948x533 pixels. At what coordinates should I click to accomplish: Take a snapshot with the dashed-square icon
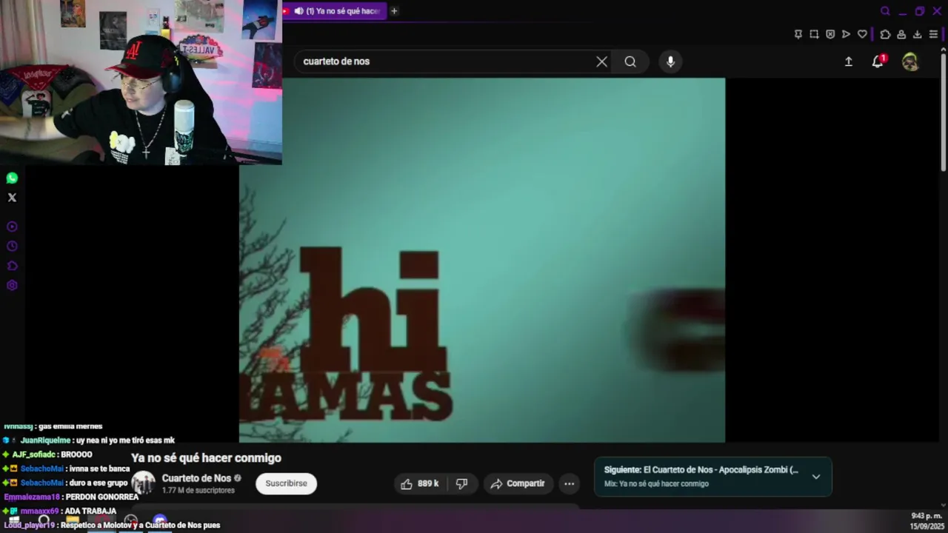click(814, 34)
